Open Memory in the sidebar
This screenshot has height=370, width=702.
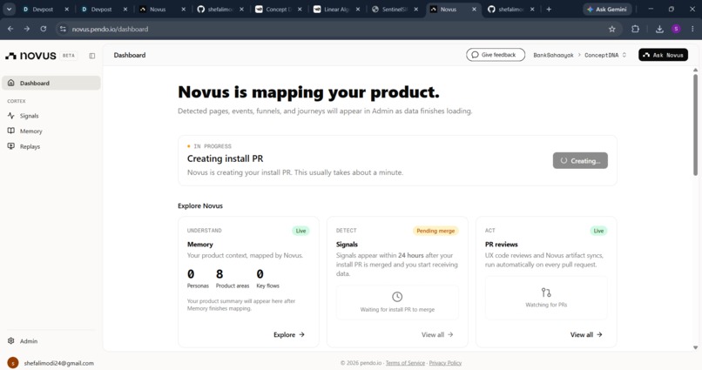coord(30,131)
